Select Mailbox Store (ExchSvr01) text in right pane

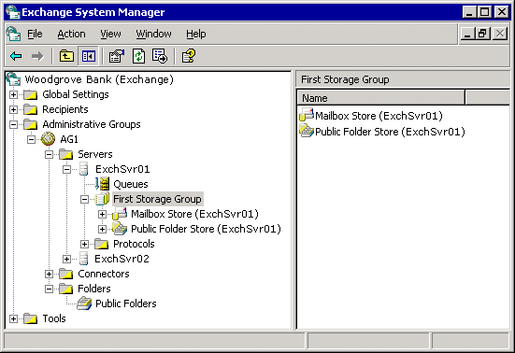pos(379,116)
